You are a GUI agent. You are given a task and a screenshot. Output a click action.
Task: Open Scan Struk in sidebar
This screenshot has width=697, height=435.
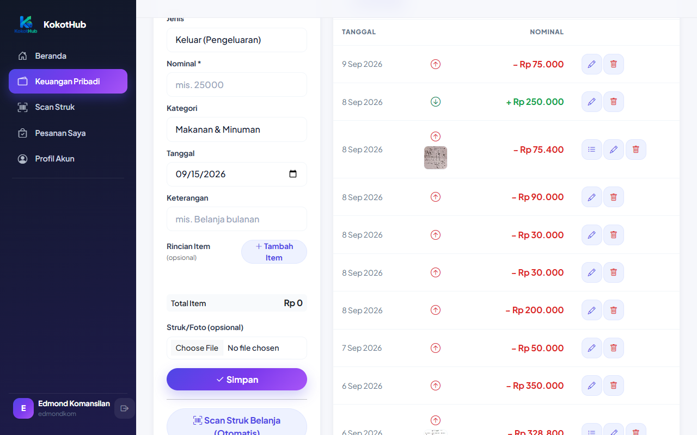point(68,107)
